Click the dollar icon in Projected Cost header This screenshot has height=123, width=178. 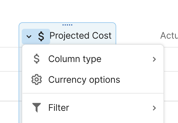point(41,36)
